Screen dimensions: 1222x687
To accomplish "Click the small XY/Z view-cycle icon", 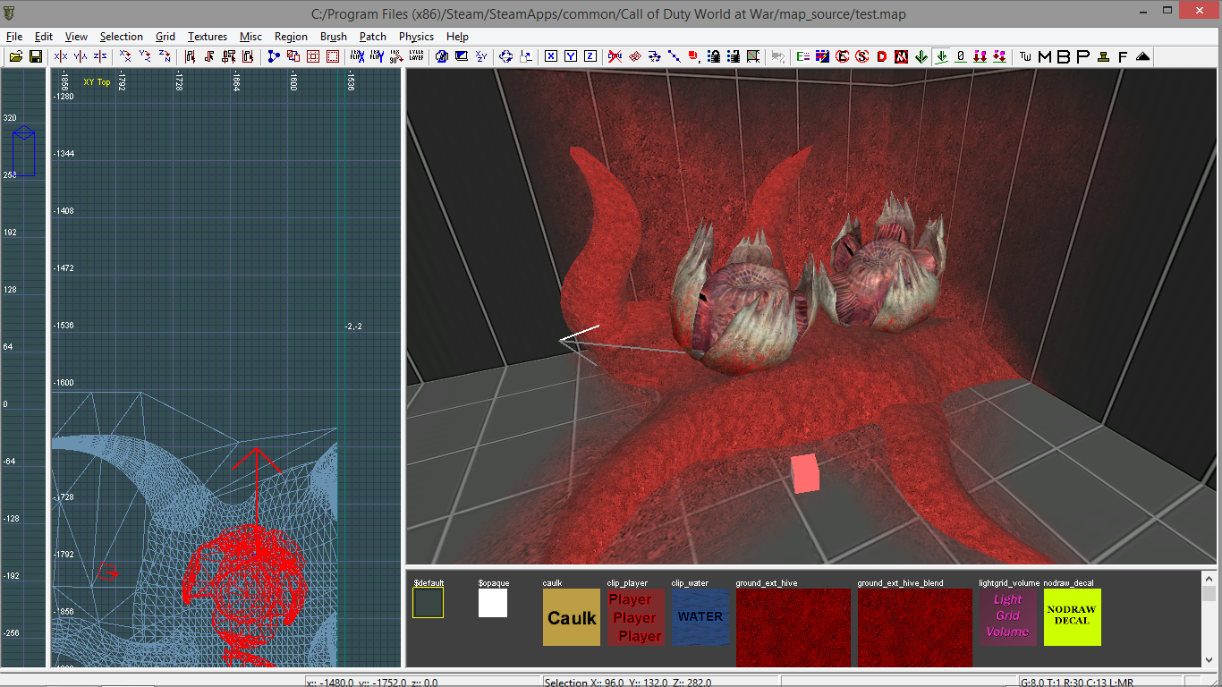I will (481, 56).
